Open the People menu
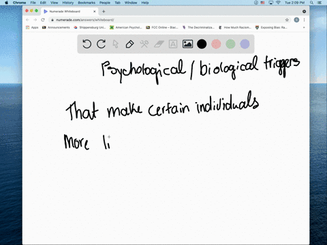Image resolution: width=327 pixels, height=245 pixels. tap(105, 3)
